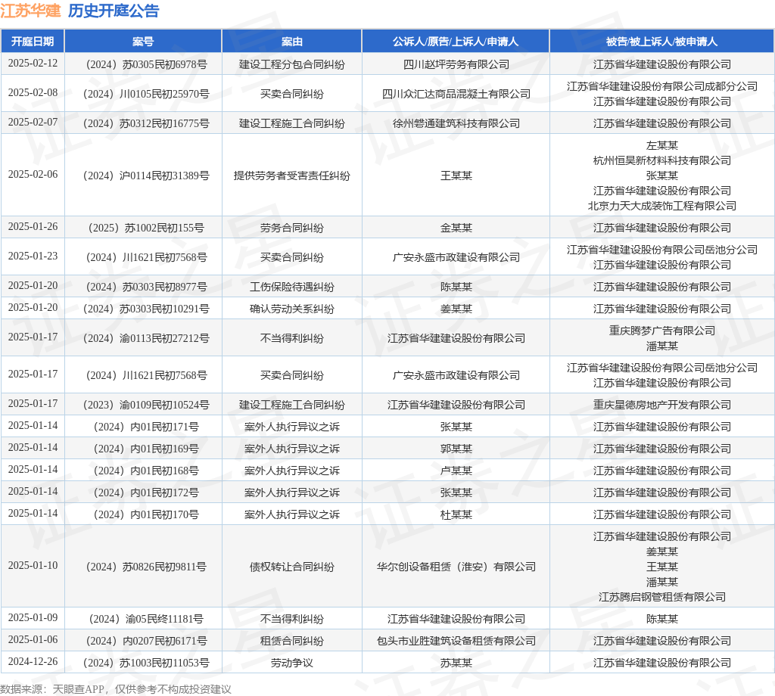
Task: Click the 被告/被上诉人/被申请人 header
Action: pos(661,42)
